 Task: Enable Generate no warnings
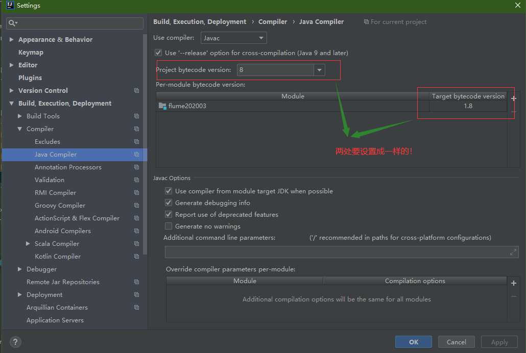click(169, 226)
